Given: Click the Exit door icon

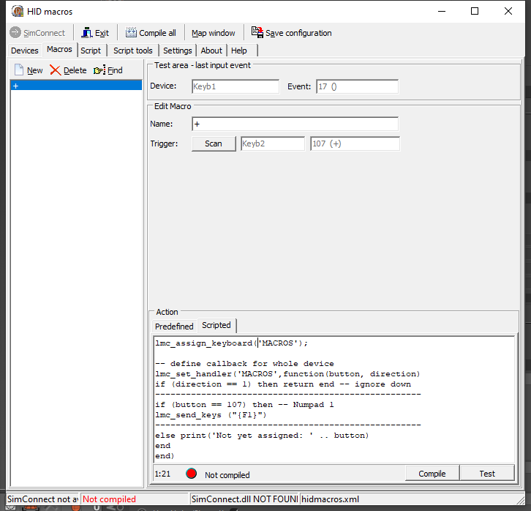Looking at the screenshot, I should [87, 32].
